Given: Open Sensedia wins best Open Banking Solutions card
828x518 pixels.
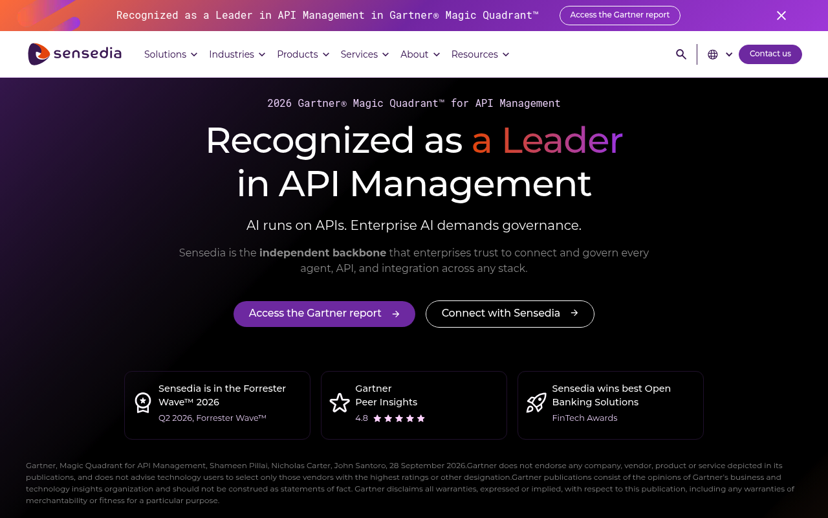Looking at the screenshot, I should point(611,405).
